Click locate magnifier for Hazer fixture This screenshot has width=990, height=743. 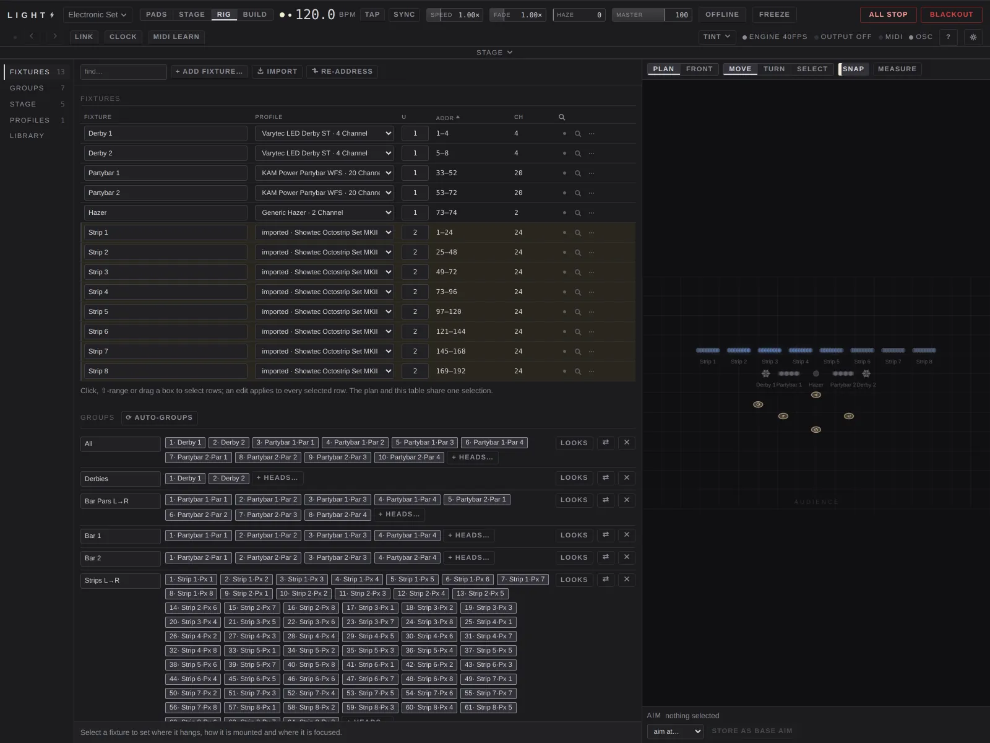coord(578,213)
